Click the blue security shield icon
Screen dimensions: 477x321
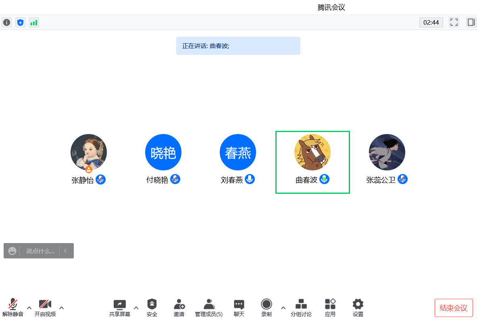(x=21, y=22)
